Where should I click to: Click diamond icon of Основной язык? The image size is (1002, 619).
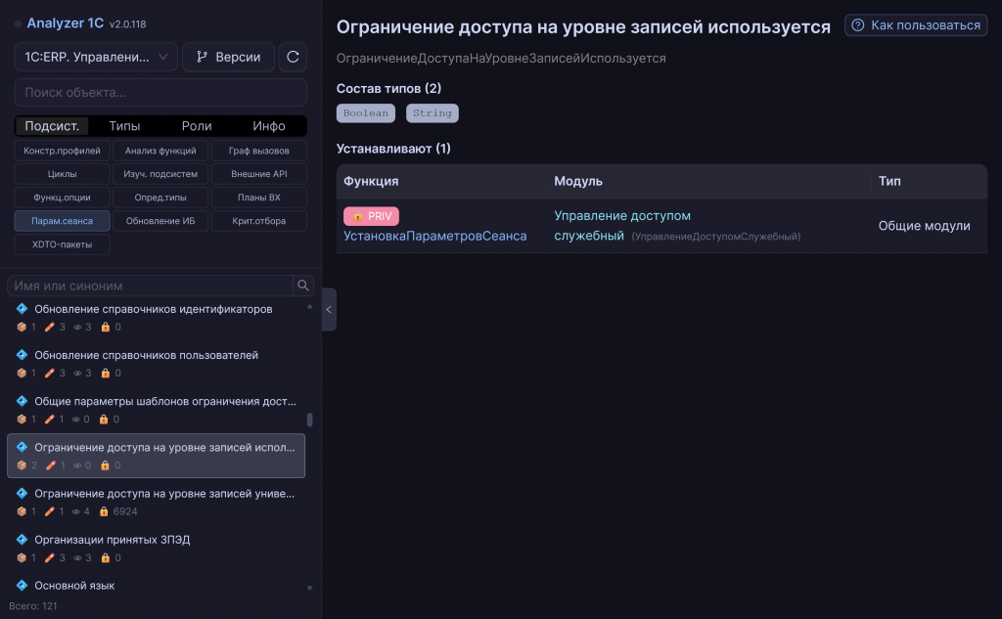22,585
